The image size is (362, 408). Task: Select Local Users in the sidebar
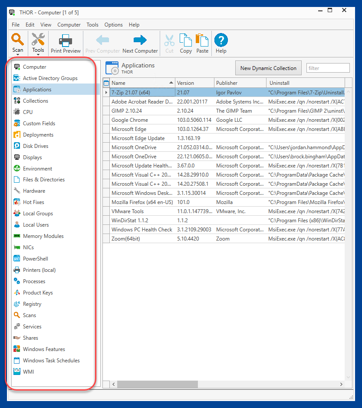[x=36, y=225]
